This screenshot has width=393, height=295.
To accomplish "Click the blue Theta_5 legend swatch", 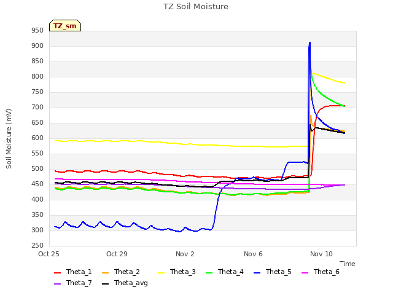I will pyautogui.click(x=257, y=273).
